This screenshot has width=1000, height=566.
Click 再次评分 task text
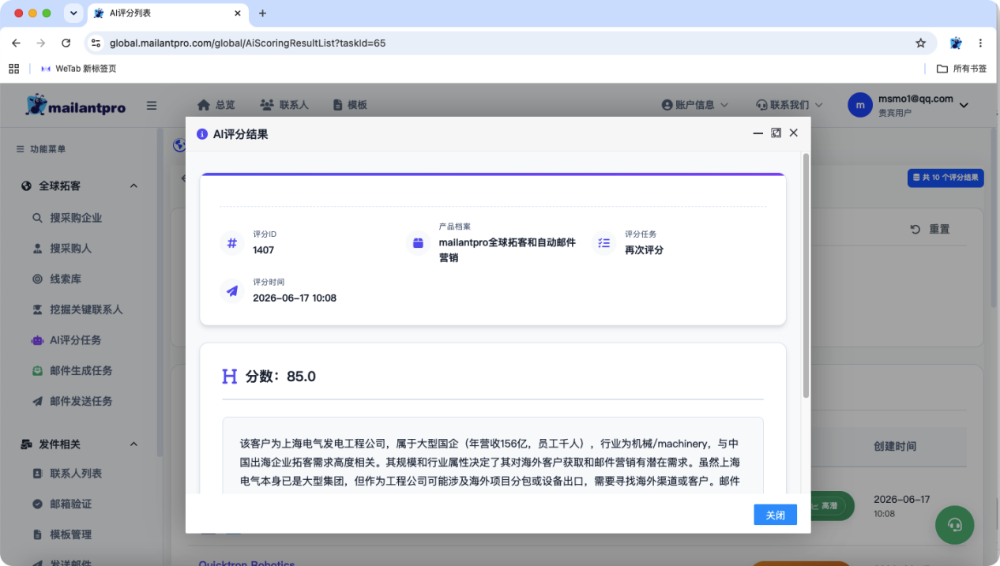[644, 250]
